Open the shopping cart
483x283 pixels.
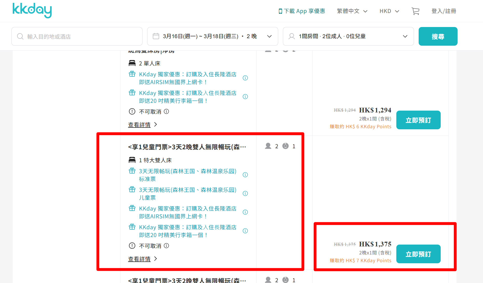[415, 11]
